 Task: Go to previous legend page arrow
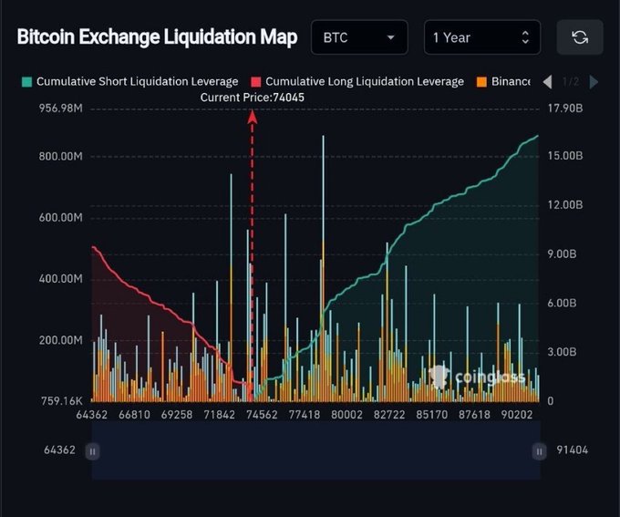548,82
